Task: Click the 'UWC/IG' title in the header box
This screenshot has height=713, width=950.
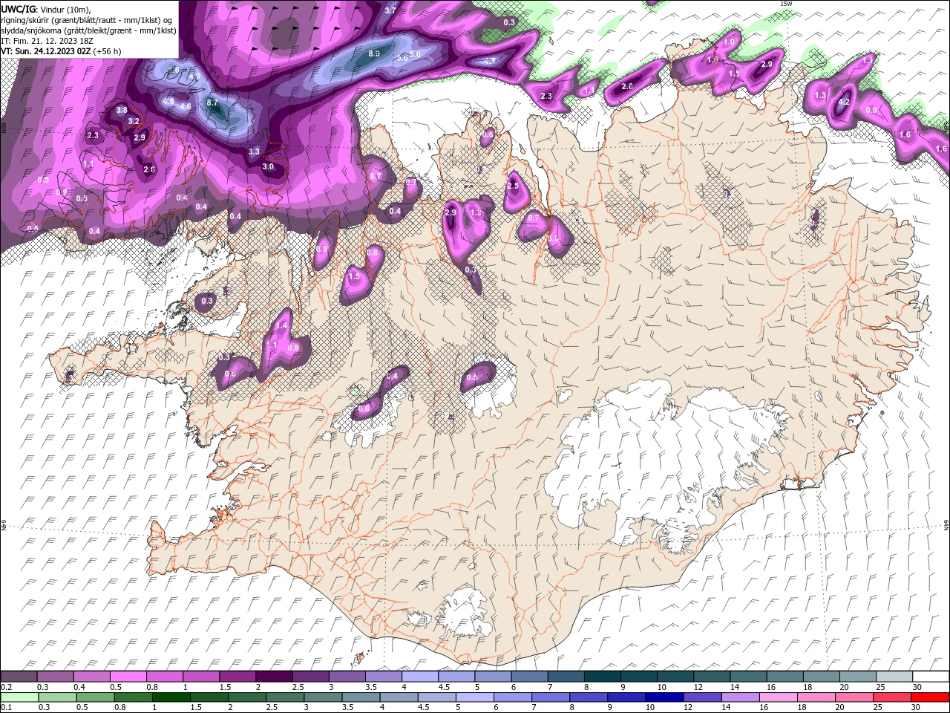Action: tap(18, 8)
